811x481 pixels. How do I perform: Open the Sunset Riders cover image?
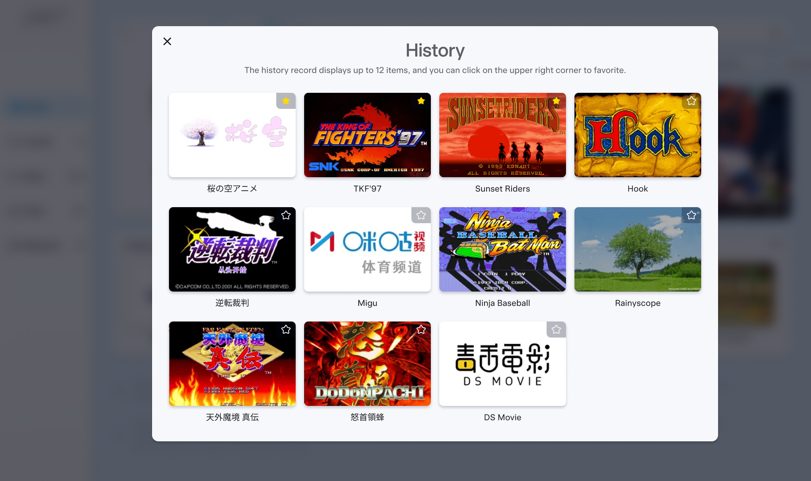pyautogui.click(x=503, y=135)
